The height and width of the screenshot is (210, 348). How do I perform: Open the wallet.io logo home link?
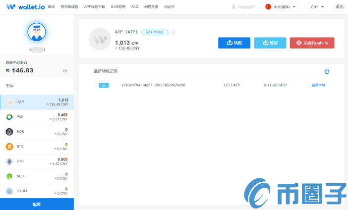click(x=25, y=7)
